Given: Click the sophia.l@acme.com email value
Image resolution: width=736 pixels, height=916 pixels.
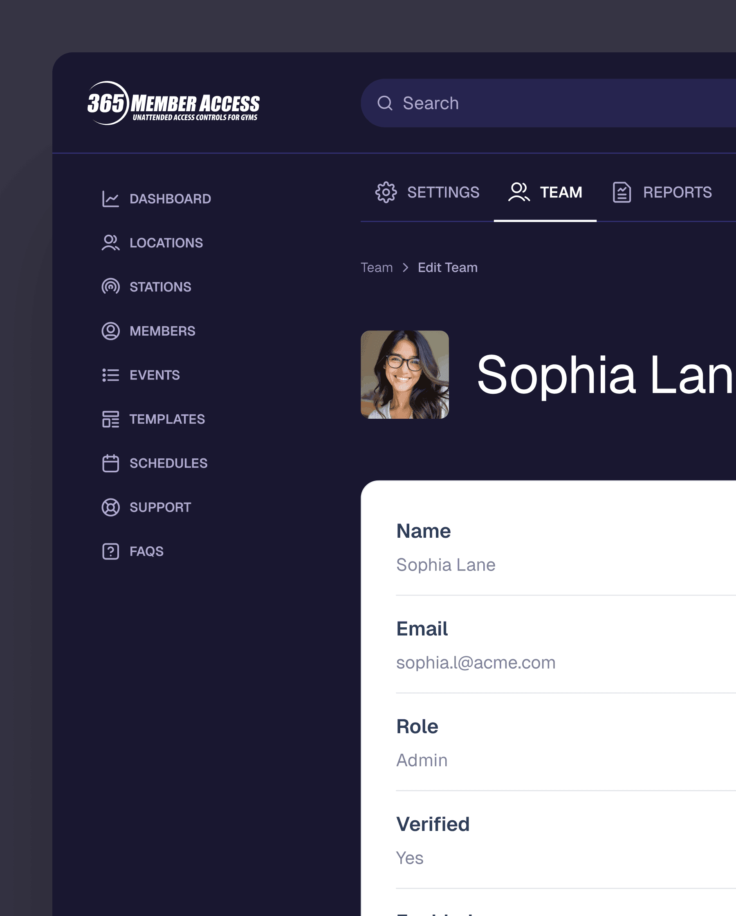Looking at the screenshot, I should click(476, 663).
